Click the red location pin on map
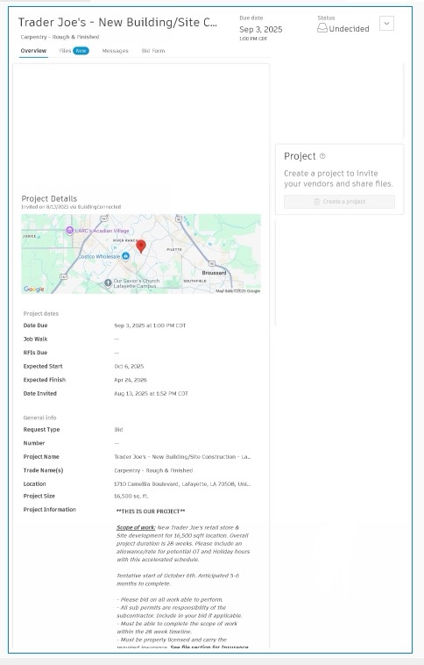The width and height of the screenshot is (424, 665). tap(141, 247)
